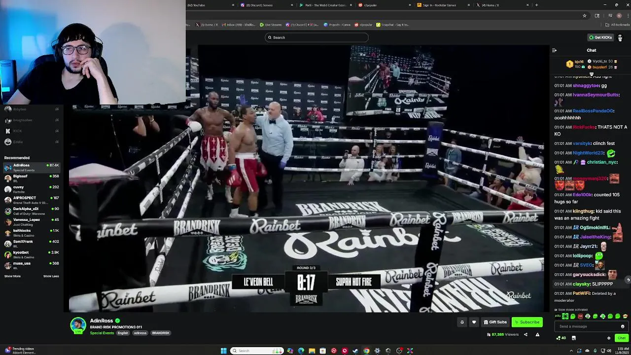Click the English language tag
This screenshot has width=631, height=355.
click(x=123, y=333)
